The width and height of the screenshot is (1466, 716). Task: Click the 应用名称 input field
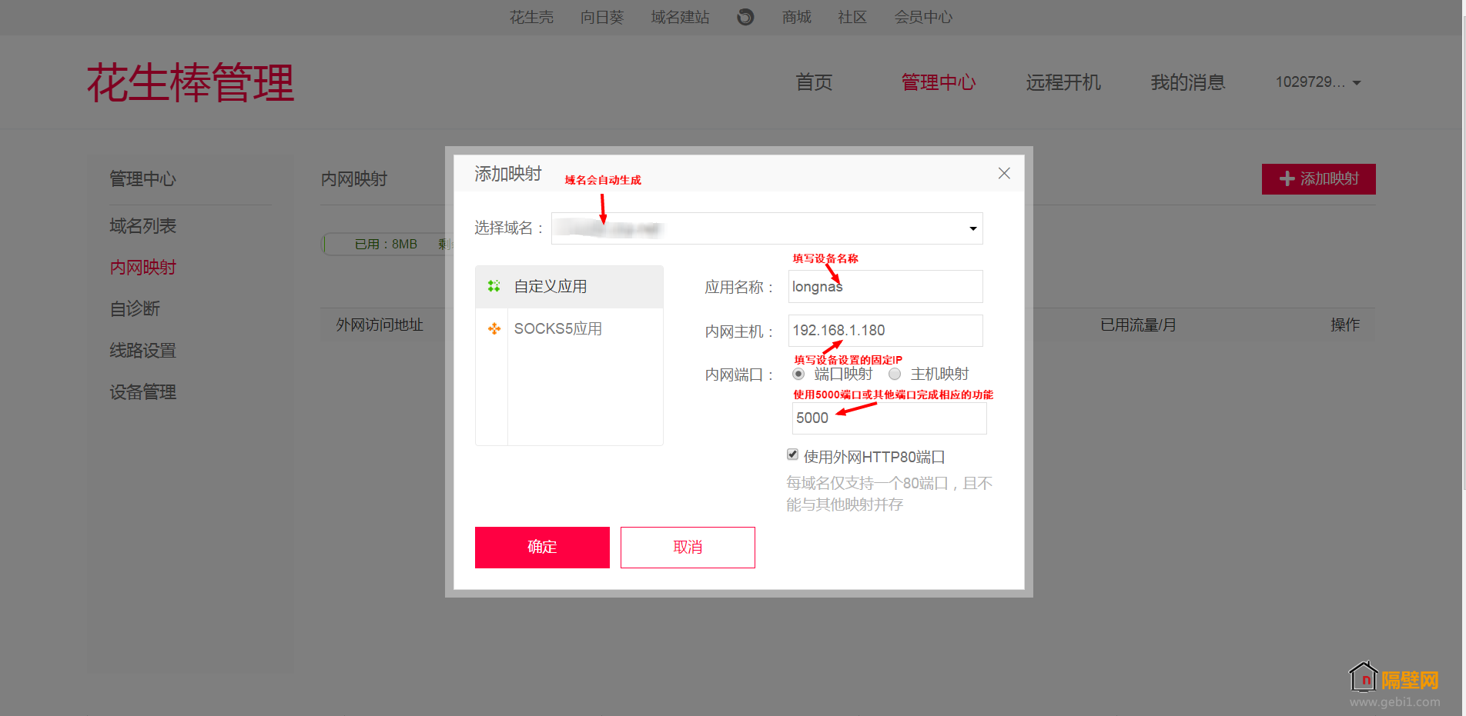(x=885, y=287)
